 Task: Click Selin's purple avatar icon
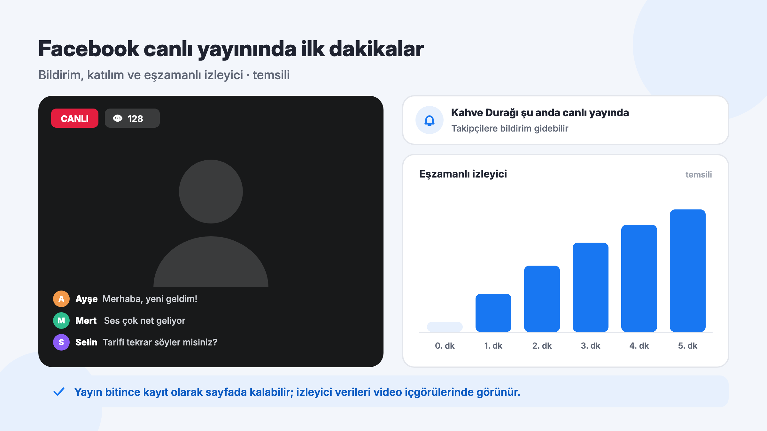point(61,342)
